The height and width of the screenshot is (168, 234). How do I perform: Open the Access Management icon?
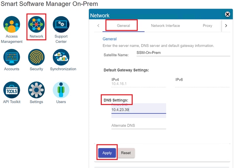pos(12,24)
